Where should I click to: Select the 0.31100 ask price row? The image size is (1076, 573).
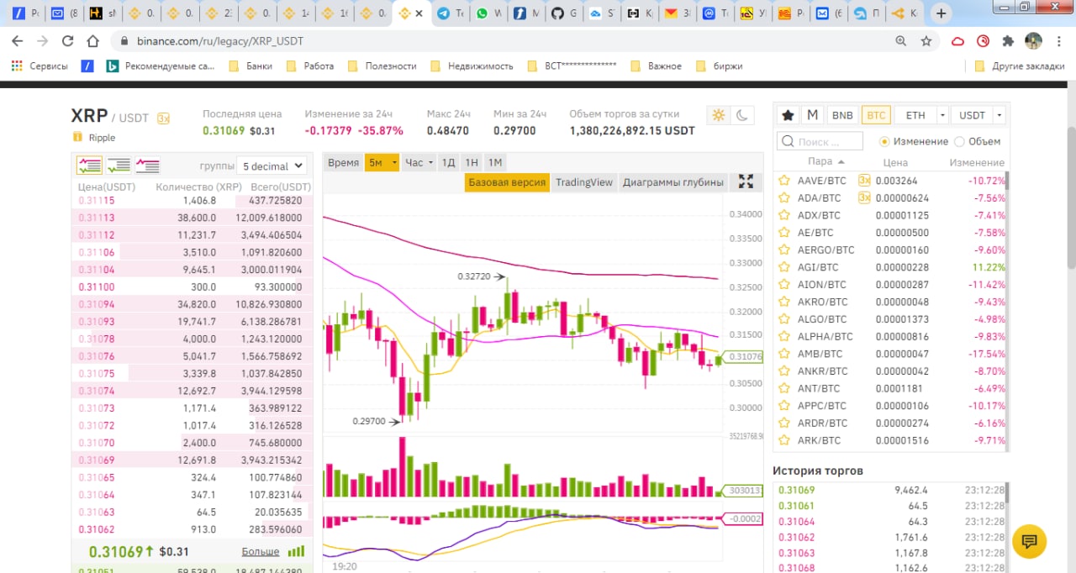tap(192, 286)
